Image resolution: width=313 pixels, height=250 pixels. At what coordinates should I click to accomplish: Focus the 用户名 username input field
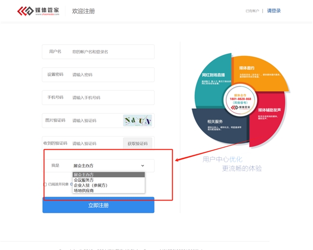click(111, 51)
